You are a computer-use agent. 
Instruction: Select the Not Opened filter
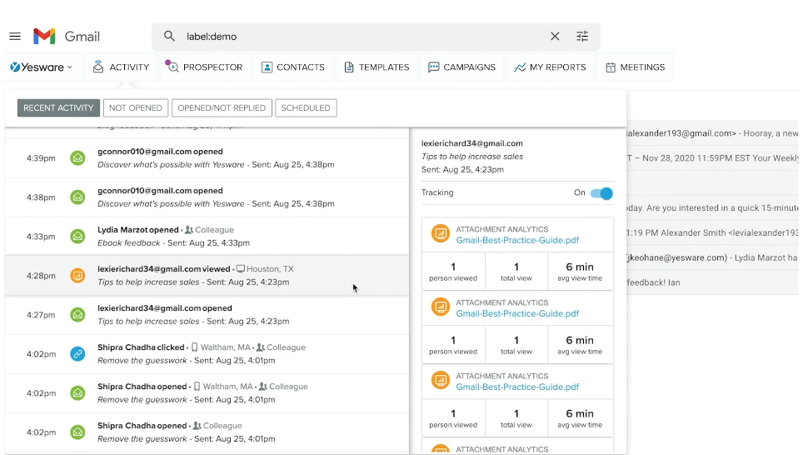point(135,107)
